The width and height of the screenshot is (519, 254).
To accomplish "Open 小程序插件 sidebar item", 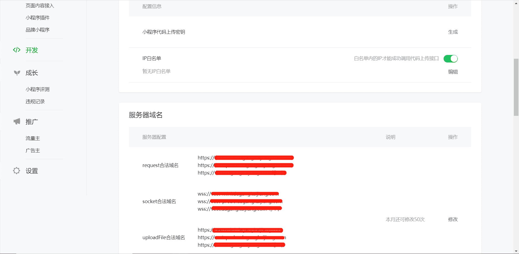I will tap(38, 18).
